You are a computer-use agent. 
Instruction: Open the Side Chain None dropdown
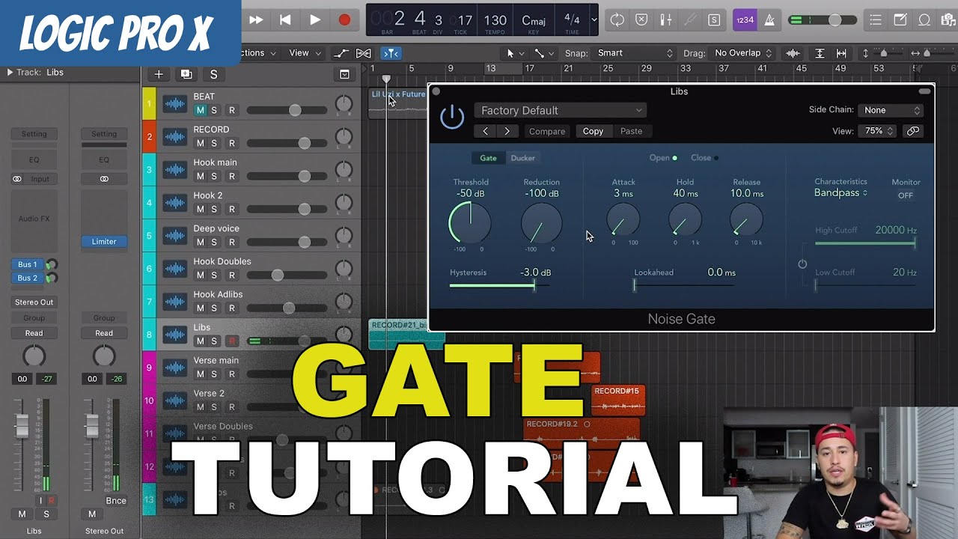(891, 110)
